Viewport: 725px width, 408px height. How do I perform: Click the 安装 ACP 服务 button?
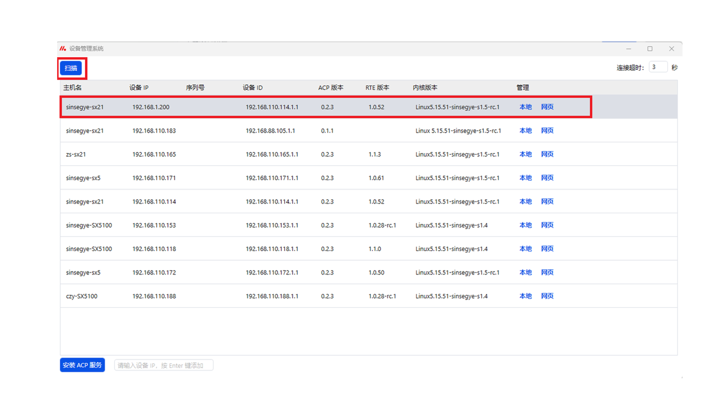[x=82, y=365]
